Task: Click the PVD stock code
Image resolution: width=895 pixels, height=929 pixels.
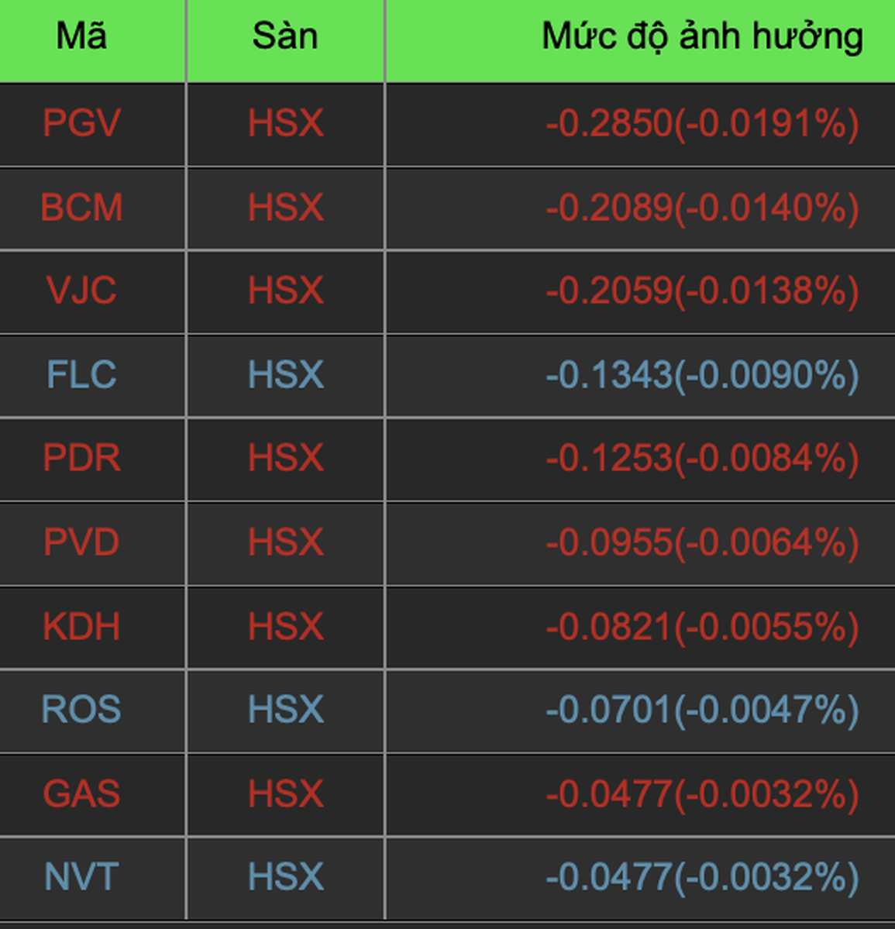Action: click(x=81, y=542)
